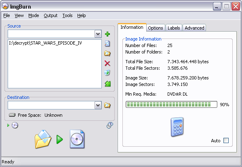Click the Ready status bar text
The width and height of the screenshot is (242, 167).
(x=8, y=162)
